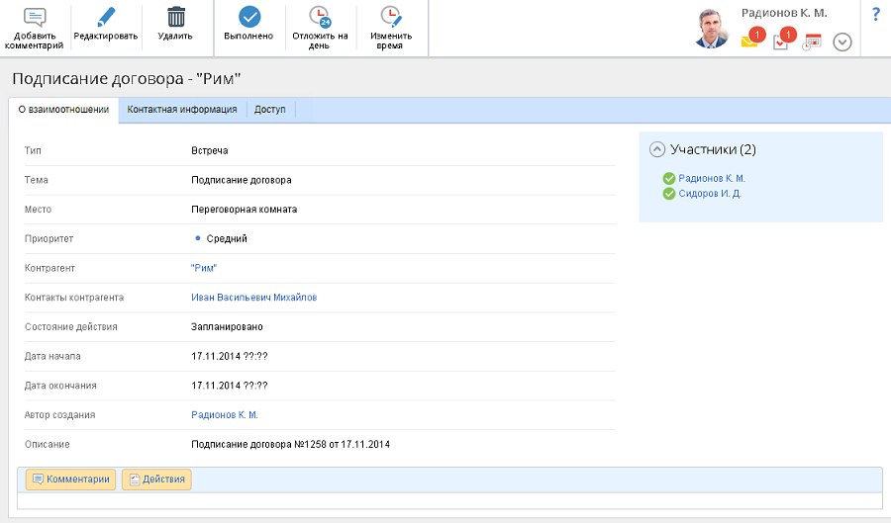Click the Комментарии button
Viewport: 891px width, 523px height.
70,479
